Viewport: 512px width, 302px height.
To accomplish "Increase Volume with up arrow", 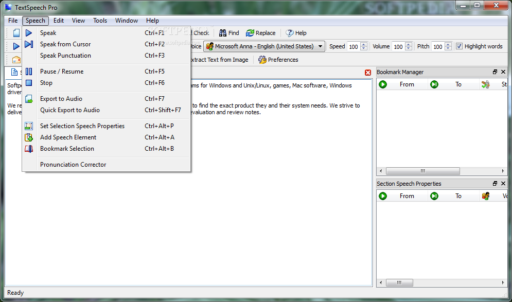I will pos(409,44).
